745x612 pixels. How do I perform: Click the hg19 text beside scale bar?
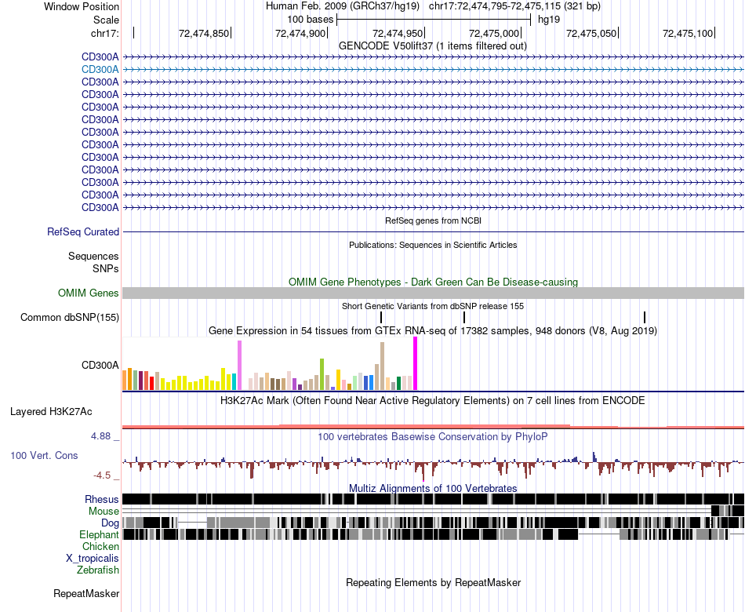[549, 20]
